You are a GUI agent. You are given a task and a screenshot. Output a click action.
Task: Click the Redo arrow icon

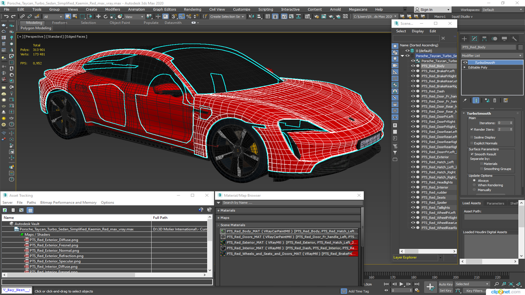click(13, 16)
